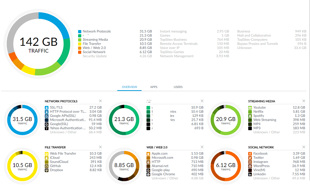Select the Instagram icon
310x191 pixels.
250,162
